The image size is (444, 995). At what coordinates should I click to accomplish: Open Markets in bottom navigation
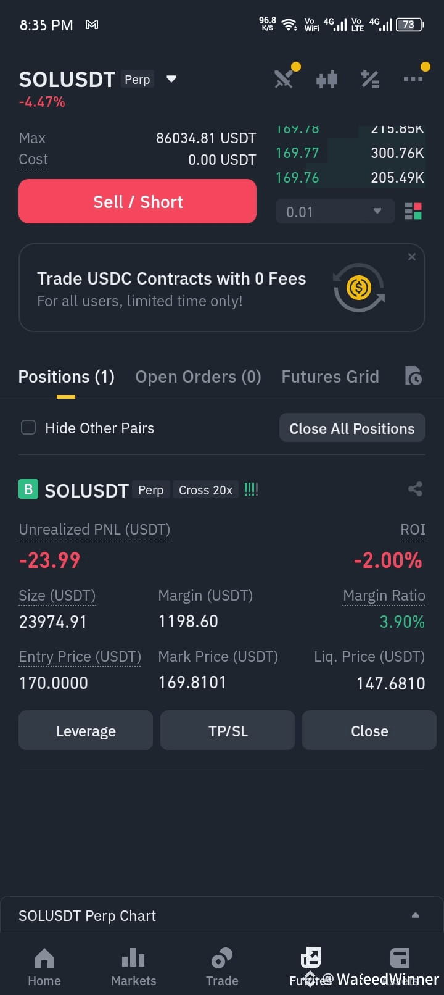[133, 967]
